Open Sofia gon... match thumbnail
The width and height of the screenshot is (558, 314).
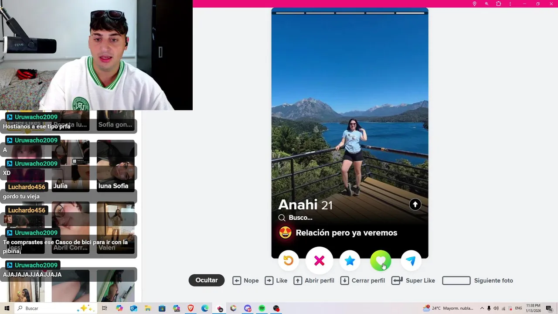coord(116,120)
